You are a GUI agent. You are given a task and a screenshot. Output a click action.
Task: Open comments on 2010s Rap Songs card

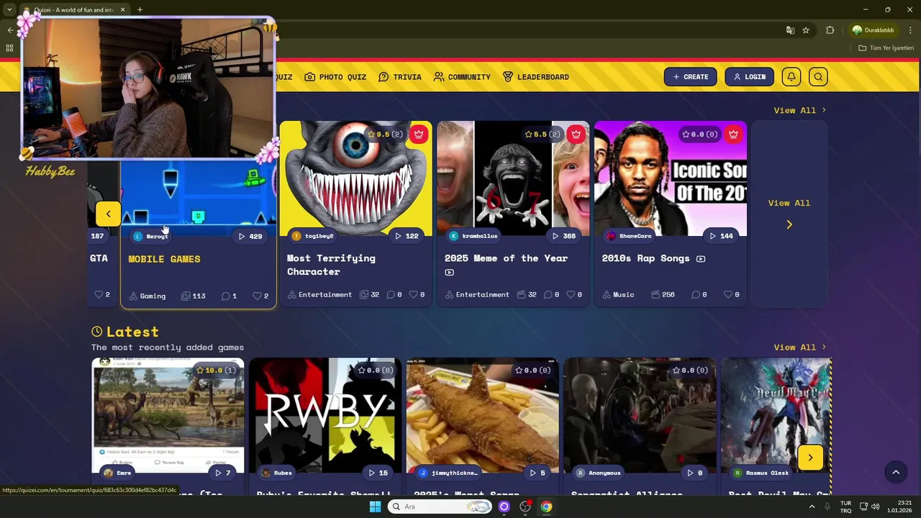699,294
